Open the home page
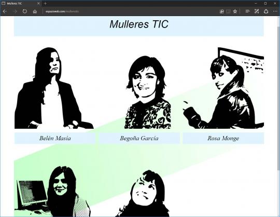The width and height of the screenshot is (280, 217). pos(35,11)
